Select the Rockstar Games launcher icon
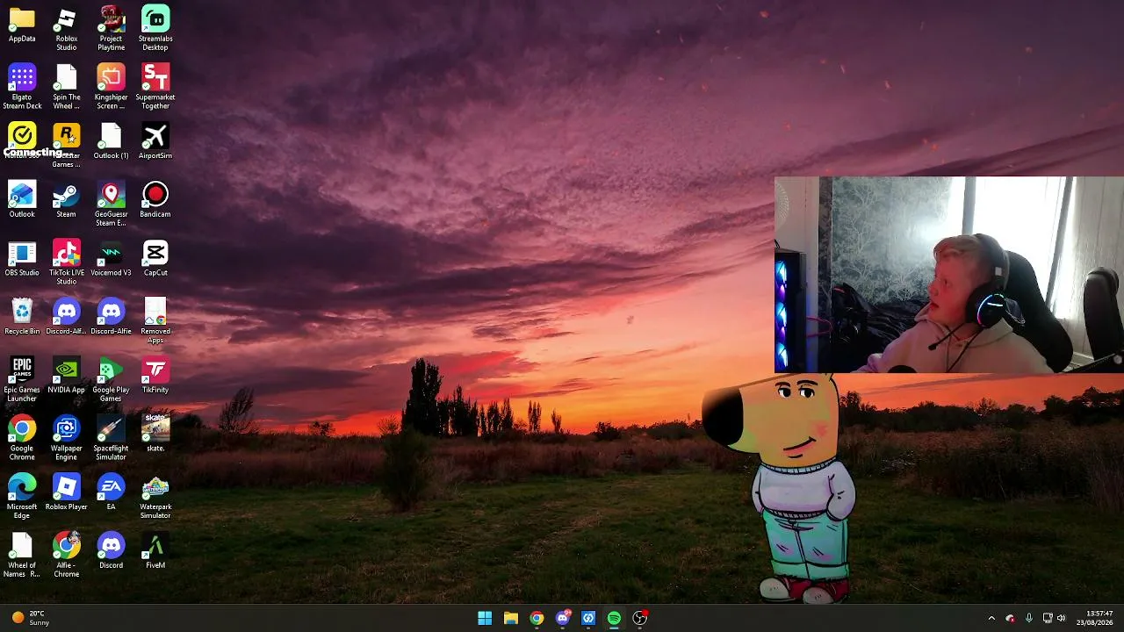Viewport: 1124px width, 632px height. [67, 136]
